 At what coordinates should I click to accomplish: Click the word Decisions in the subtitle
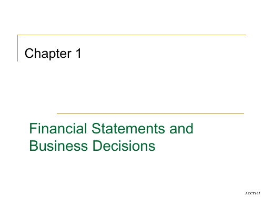(x=124, y=146)
